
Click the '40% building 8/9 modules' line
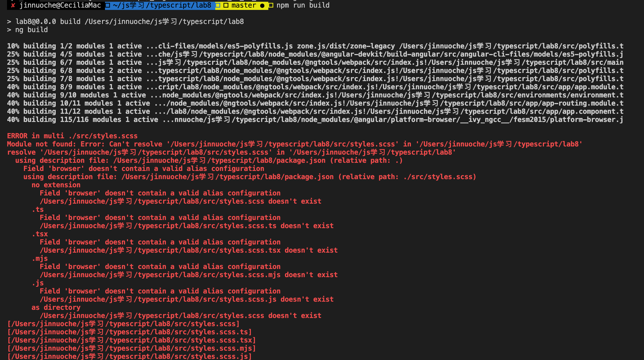315,87
